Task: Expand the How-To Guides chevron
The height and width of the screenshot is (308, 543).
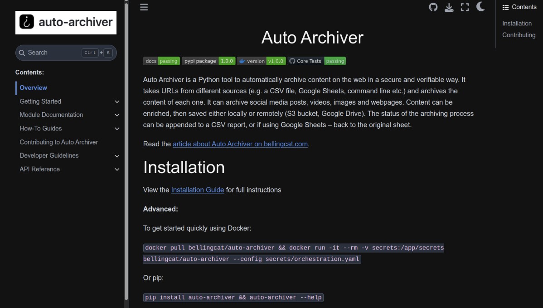Action: click(x=117, y=129)
